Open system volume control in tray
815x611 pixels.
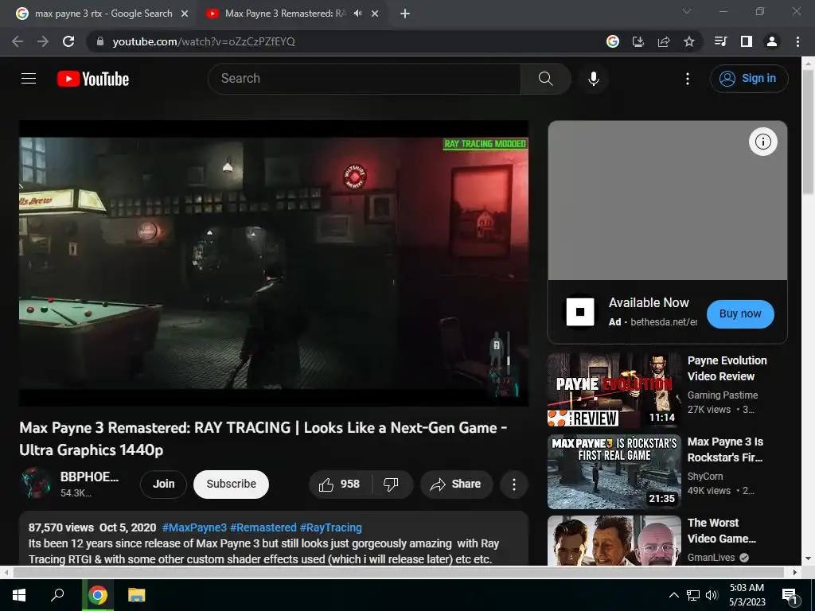coord(712,595)
